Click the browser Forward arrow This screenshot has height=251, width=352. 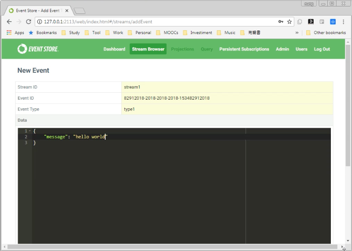[x=19, y=22]
